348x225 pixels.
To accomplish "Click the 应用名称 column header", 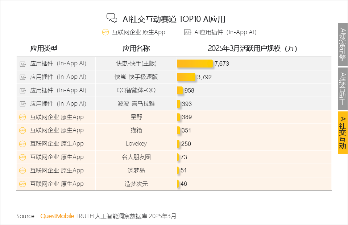I will pyautogui.click(x=136, y=49).
